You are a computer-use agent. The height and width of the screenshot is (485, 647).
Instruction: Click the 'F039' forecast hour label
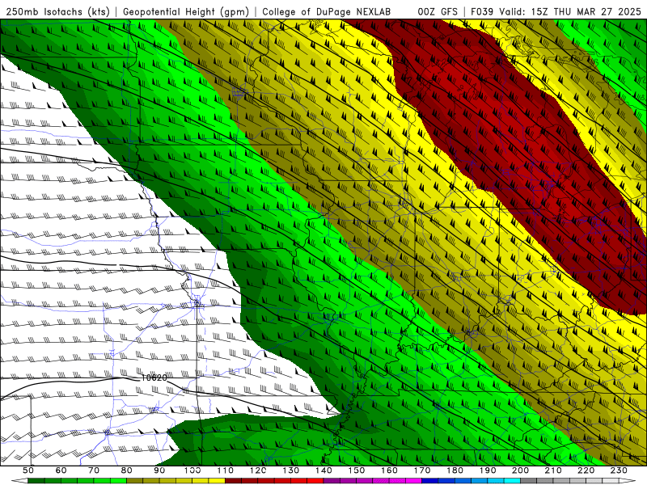[x=482, y=11]
